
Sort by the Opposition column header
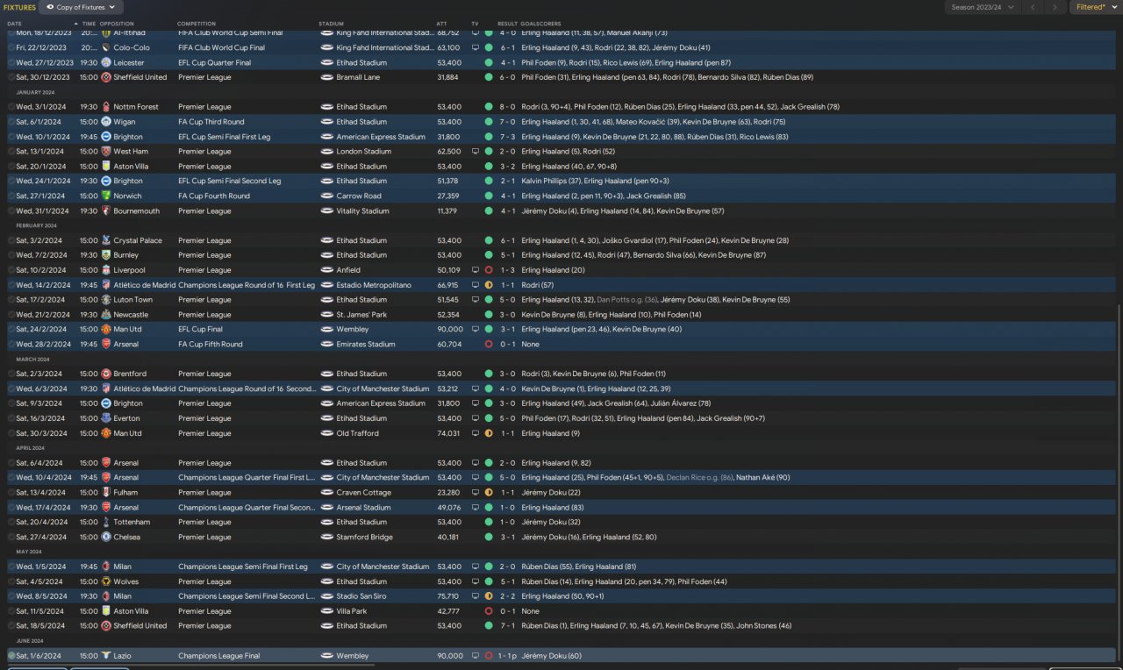(x=118, y=24)
